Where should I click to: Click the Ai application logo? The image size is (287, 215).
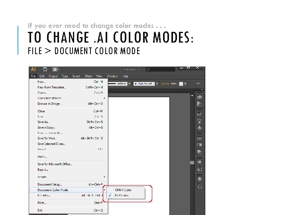[x=33, y=69]
